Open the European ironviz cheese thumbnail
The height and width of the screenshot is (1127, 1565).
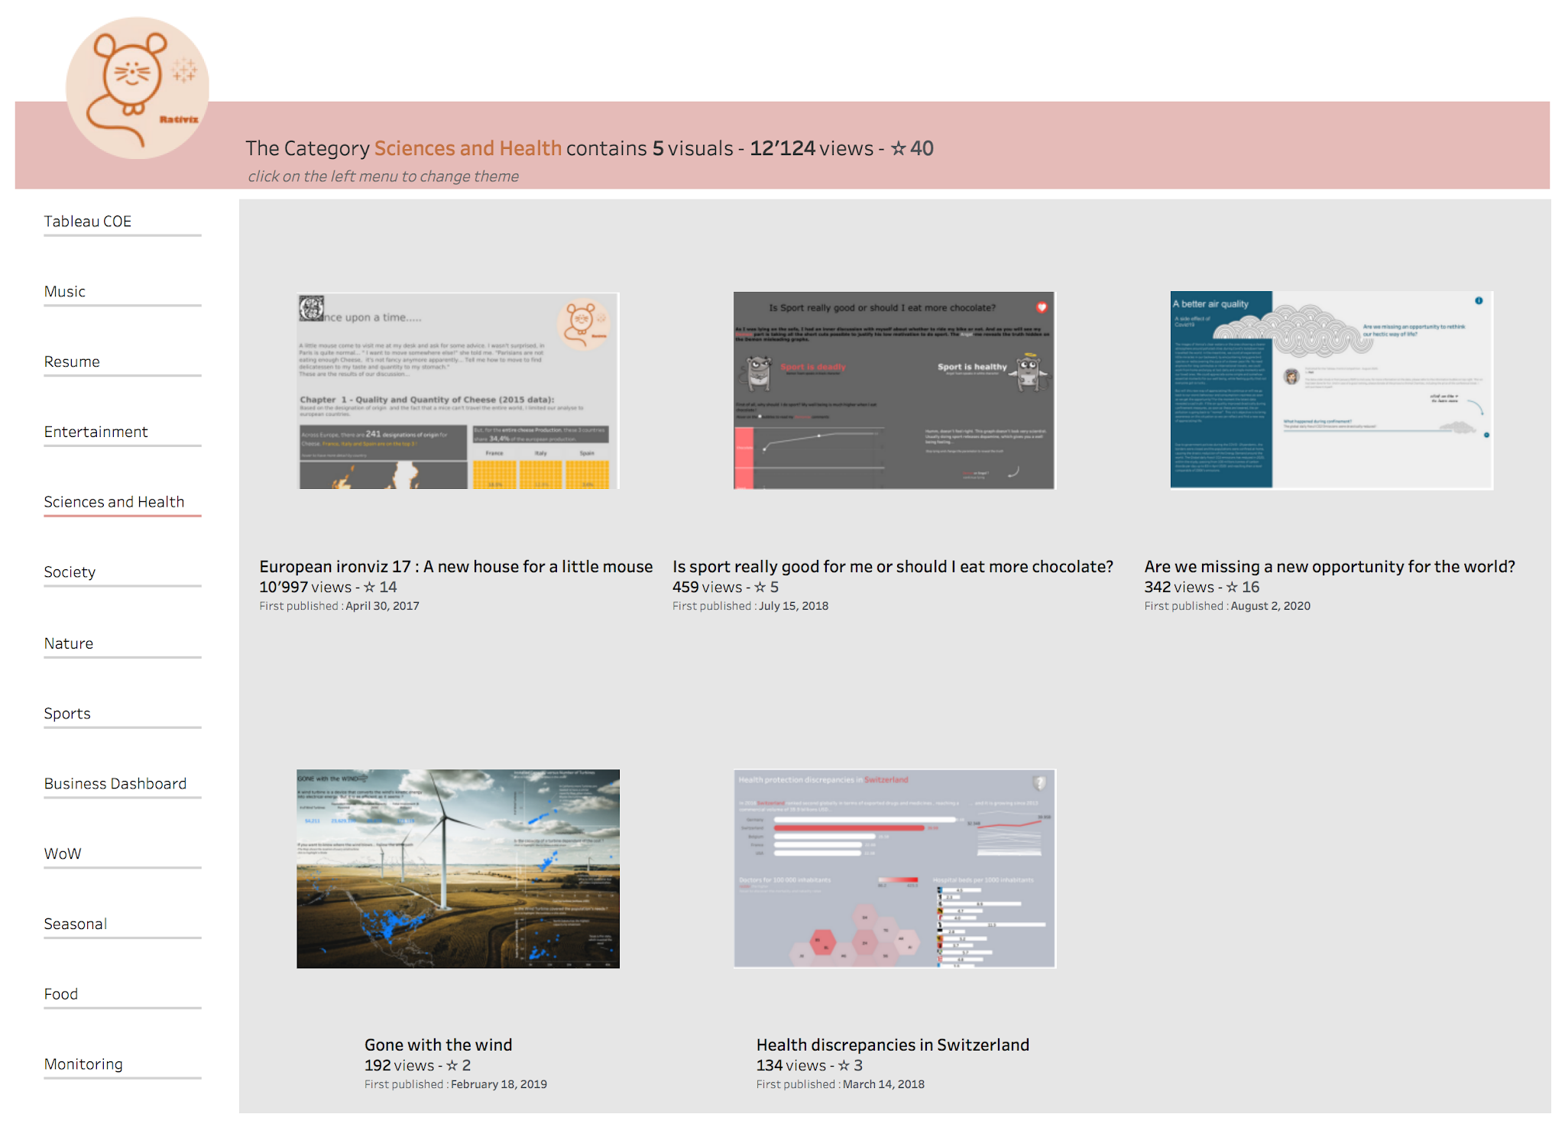[458, 390]
